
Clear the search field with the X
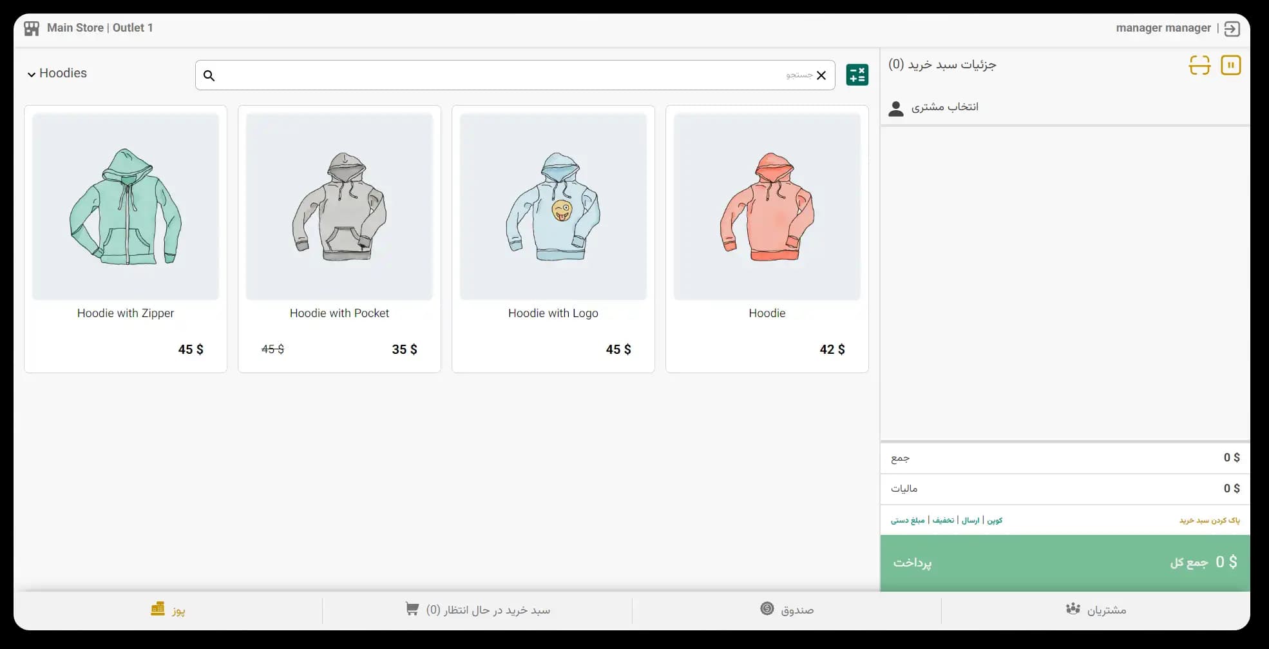point(821,75)
